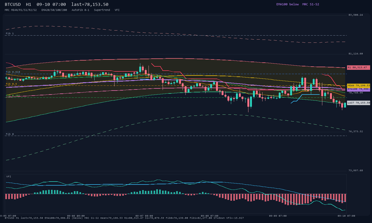Click the "AutoFib 0-1" legend entry
The height and width of the screenshot is (223, 372).
[81, 10]
